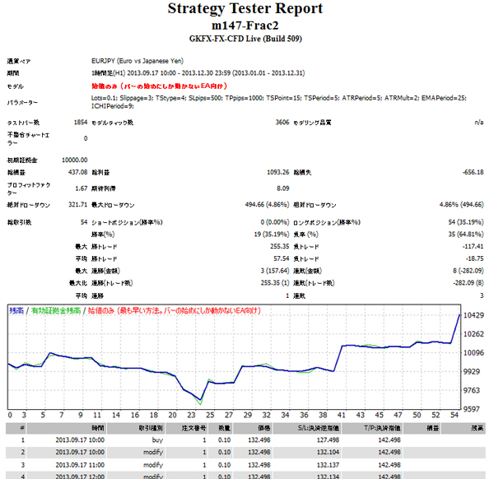The height and width of the screenshot is (479, 494).
Task: Select the chart axis label '10096'
Action: pos(473,353)
